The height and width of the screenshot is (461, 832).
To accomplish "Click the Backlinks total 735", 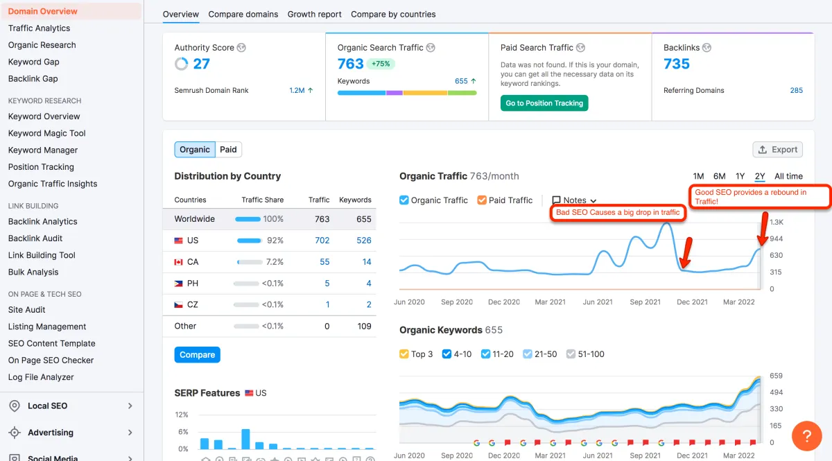I will coord(677,64).
